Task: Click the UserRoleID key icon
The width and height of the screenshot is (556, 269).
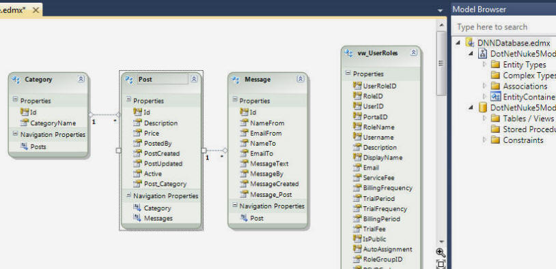Action: click(357, 86)
